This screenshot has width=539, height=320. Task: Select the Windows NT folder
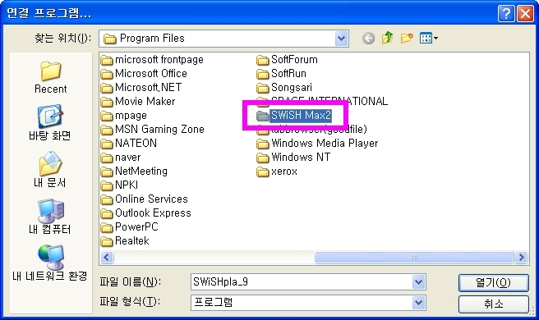[x=293, y=158]
